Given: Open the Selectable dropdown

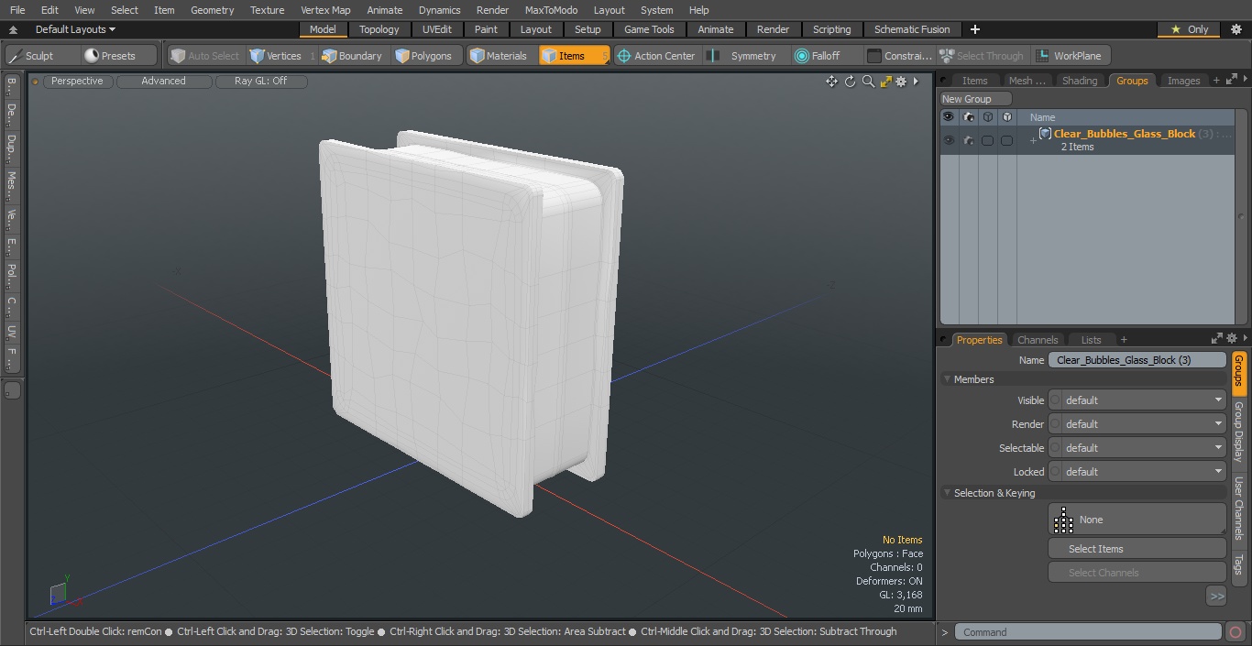Looking at the screenshot, I should 1137,448.
